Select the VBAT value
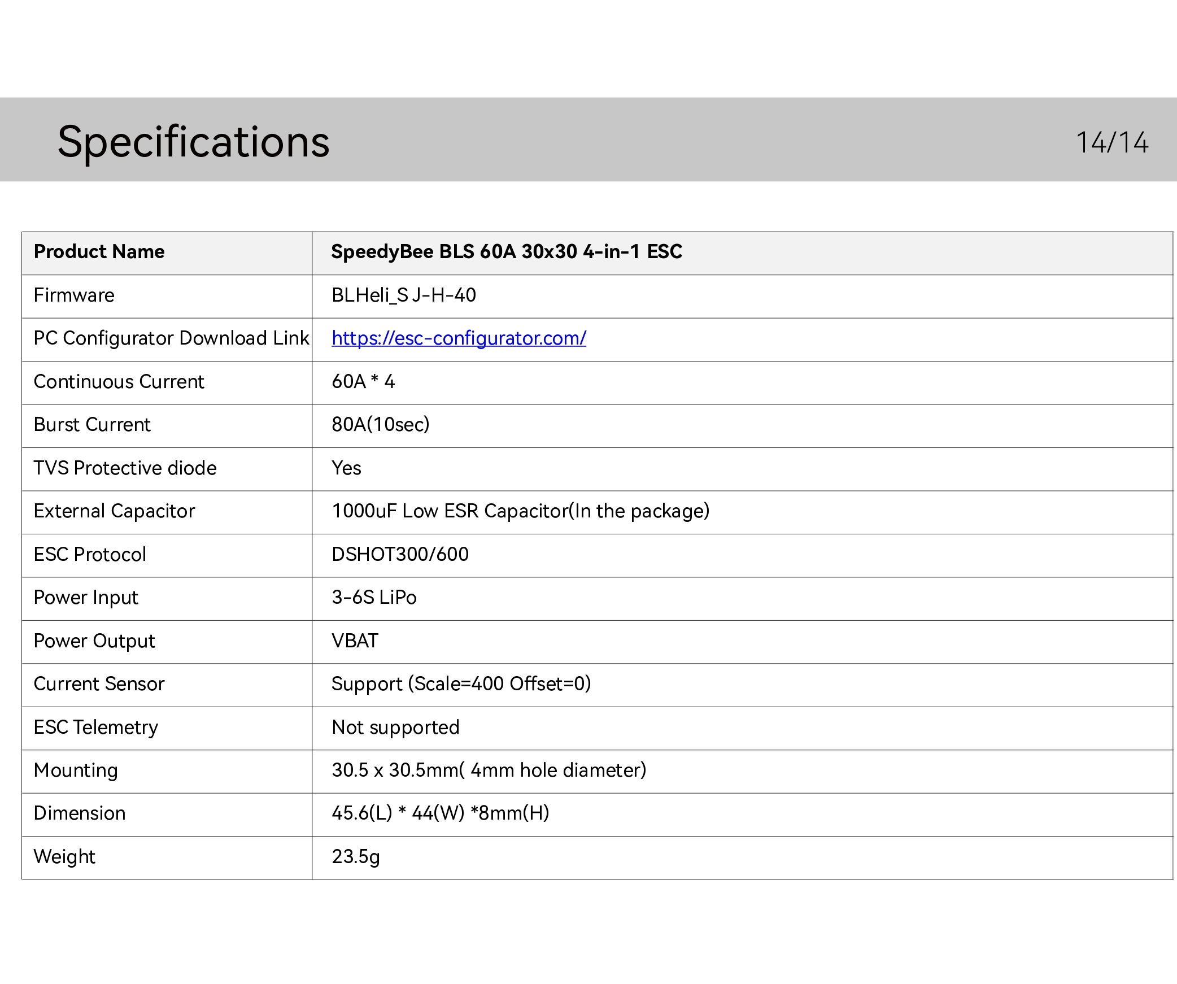Screen dimensions: 1177x984 tap(355, 641)
